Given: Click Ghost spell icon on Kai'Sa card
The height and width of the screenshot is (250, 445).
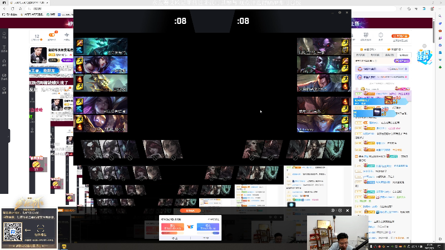Looking at the screenshot, I should tap(79, 108).
